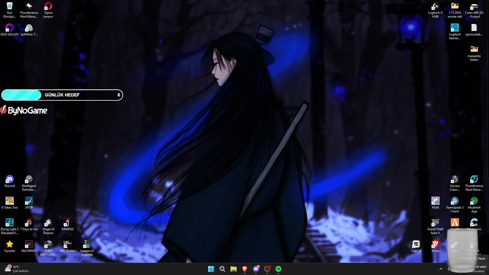The height and width of the screenshot is (275, 489).
Task: Open the 1.11.2025 emote sett folder
Action: pos(455,10)
